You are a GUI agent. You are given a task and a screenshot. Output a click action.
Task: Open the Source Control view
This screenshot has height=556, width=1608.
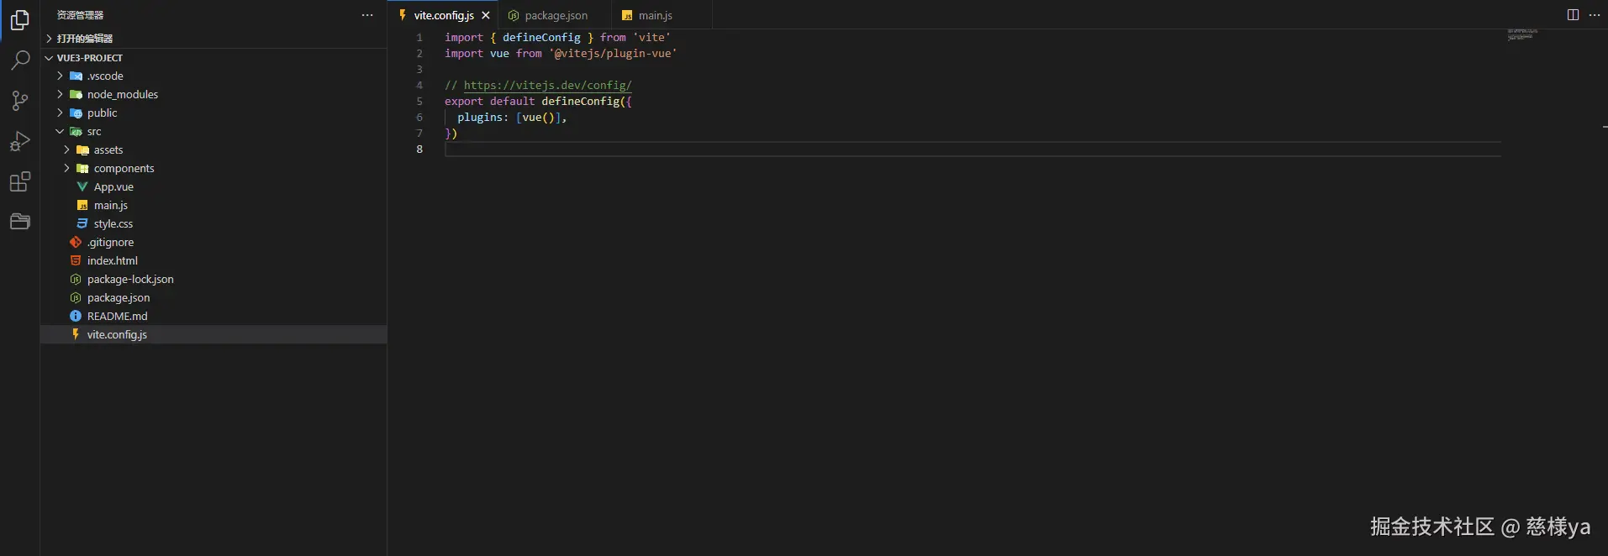20,101
